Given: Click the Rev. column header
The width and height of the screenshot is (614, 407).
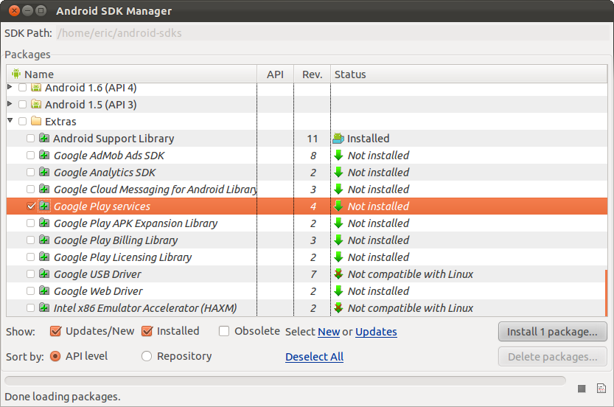Looking at the screenshot, I should pyautogui.click(x=313, y=74).
